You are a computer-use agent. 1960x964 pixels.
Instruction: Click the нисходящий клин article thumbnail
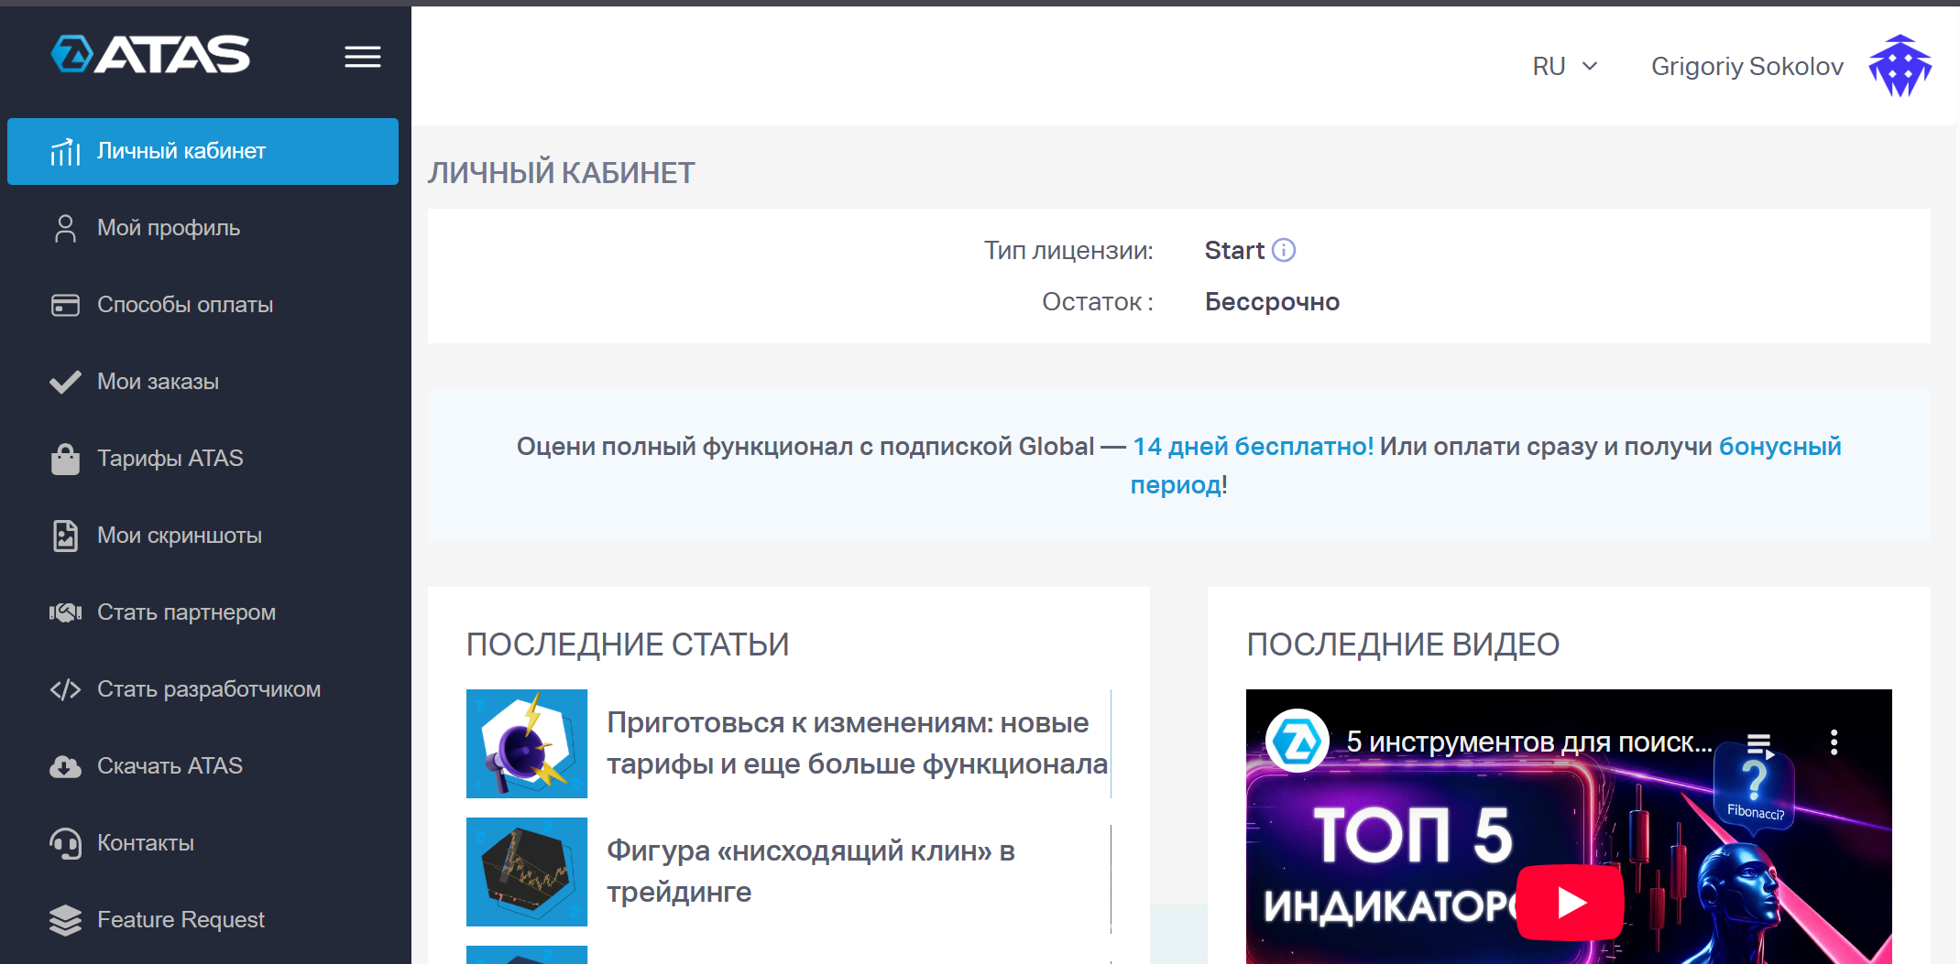(526, 872)
